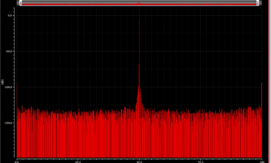This screenshot has height=163, width=271.
Task: Click the -50.0 label on dB axis
Action: tap(9, 51)
